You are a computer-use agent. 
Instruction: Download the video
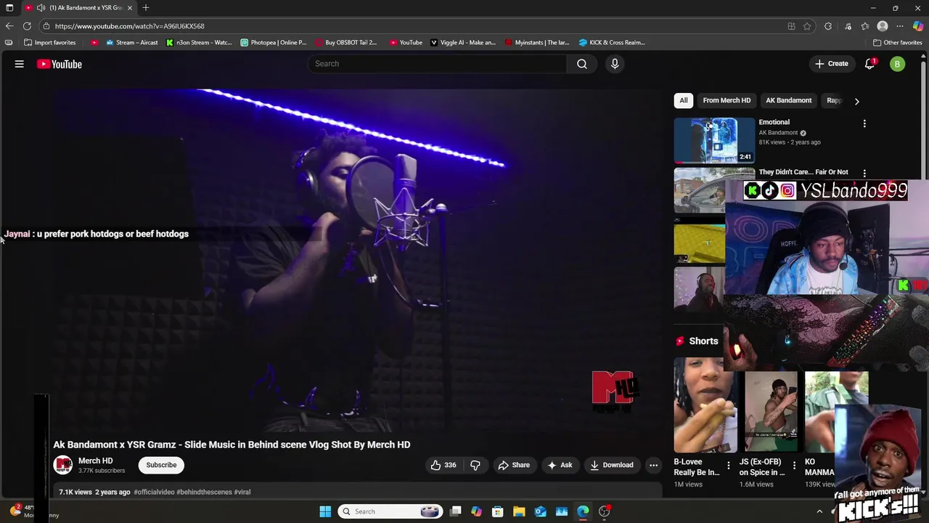pyautogui.click(x=611, y=465)
